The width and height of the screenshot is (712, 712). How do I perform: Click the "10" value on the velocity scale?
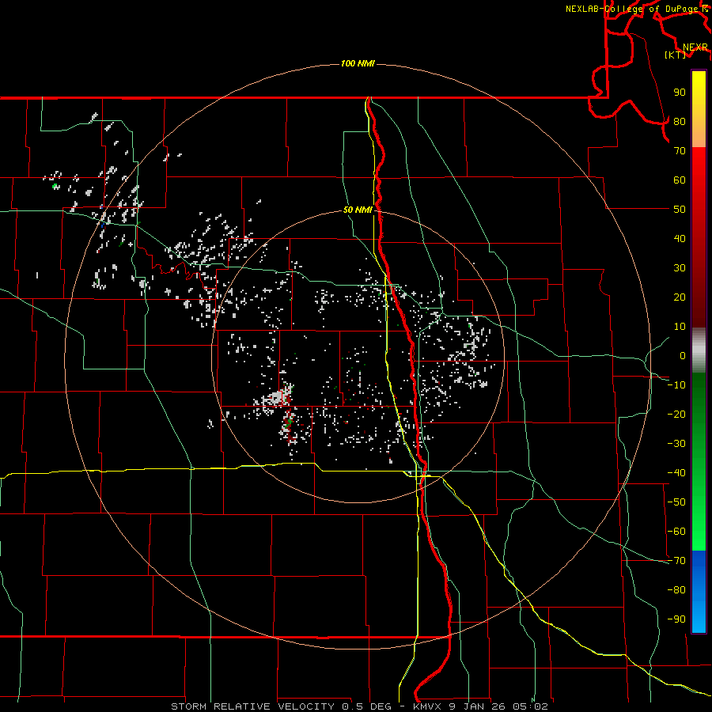coord(680,327)
